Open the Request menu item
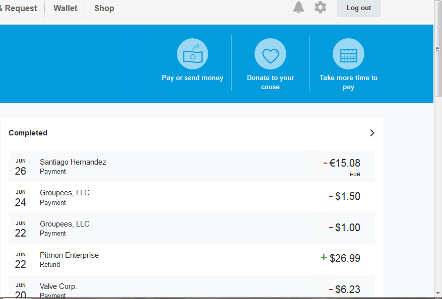The image size is (442, 299). pos(19,8)
